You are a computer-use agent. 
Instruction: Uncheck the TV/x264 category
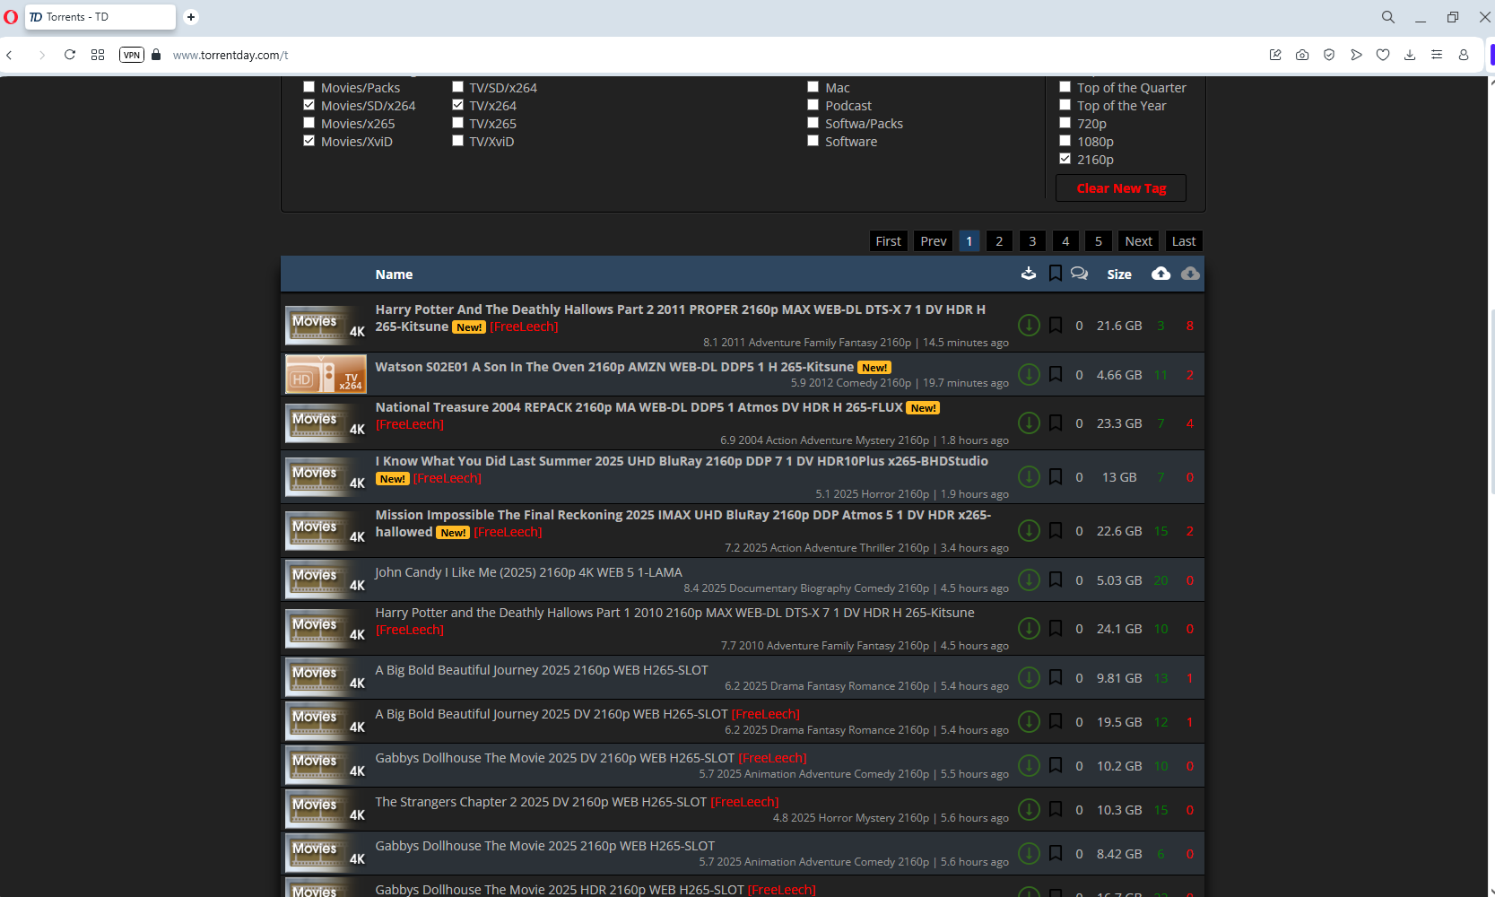tap(458, 105)
